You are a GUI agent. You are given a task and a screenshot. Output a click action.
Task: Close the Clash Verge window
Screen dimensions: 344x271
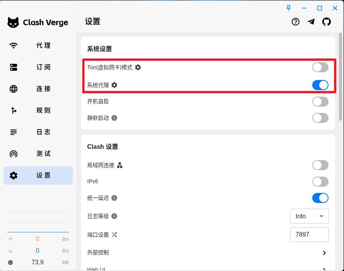pos(335,8)
